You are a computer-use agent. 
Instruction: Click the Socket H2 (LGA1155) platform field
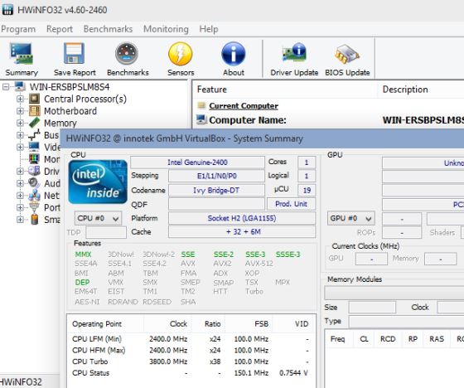pos(242,218)
